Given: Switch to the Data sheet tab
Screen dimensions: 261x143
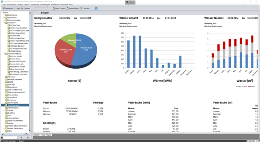Looking at the screenshot, I should coord(43,135).
